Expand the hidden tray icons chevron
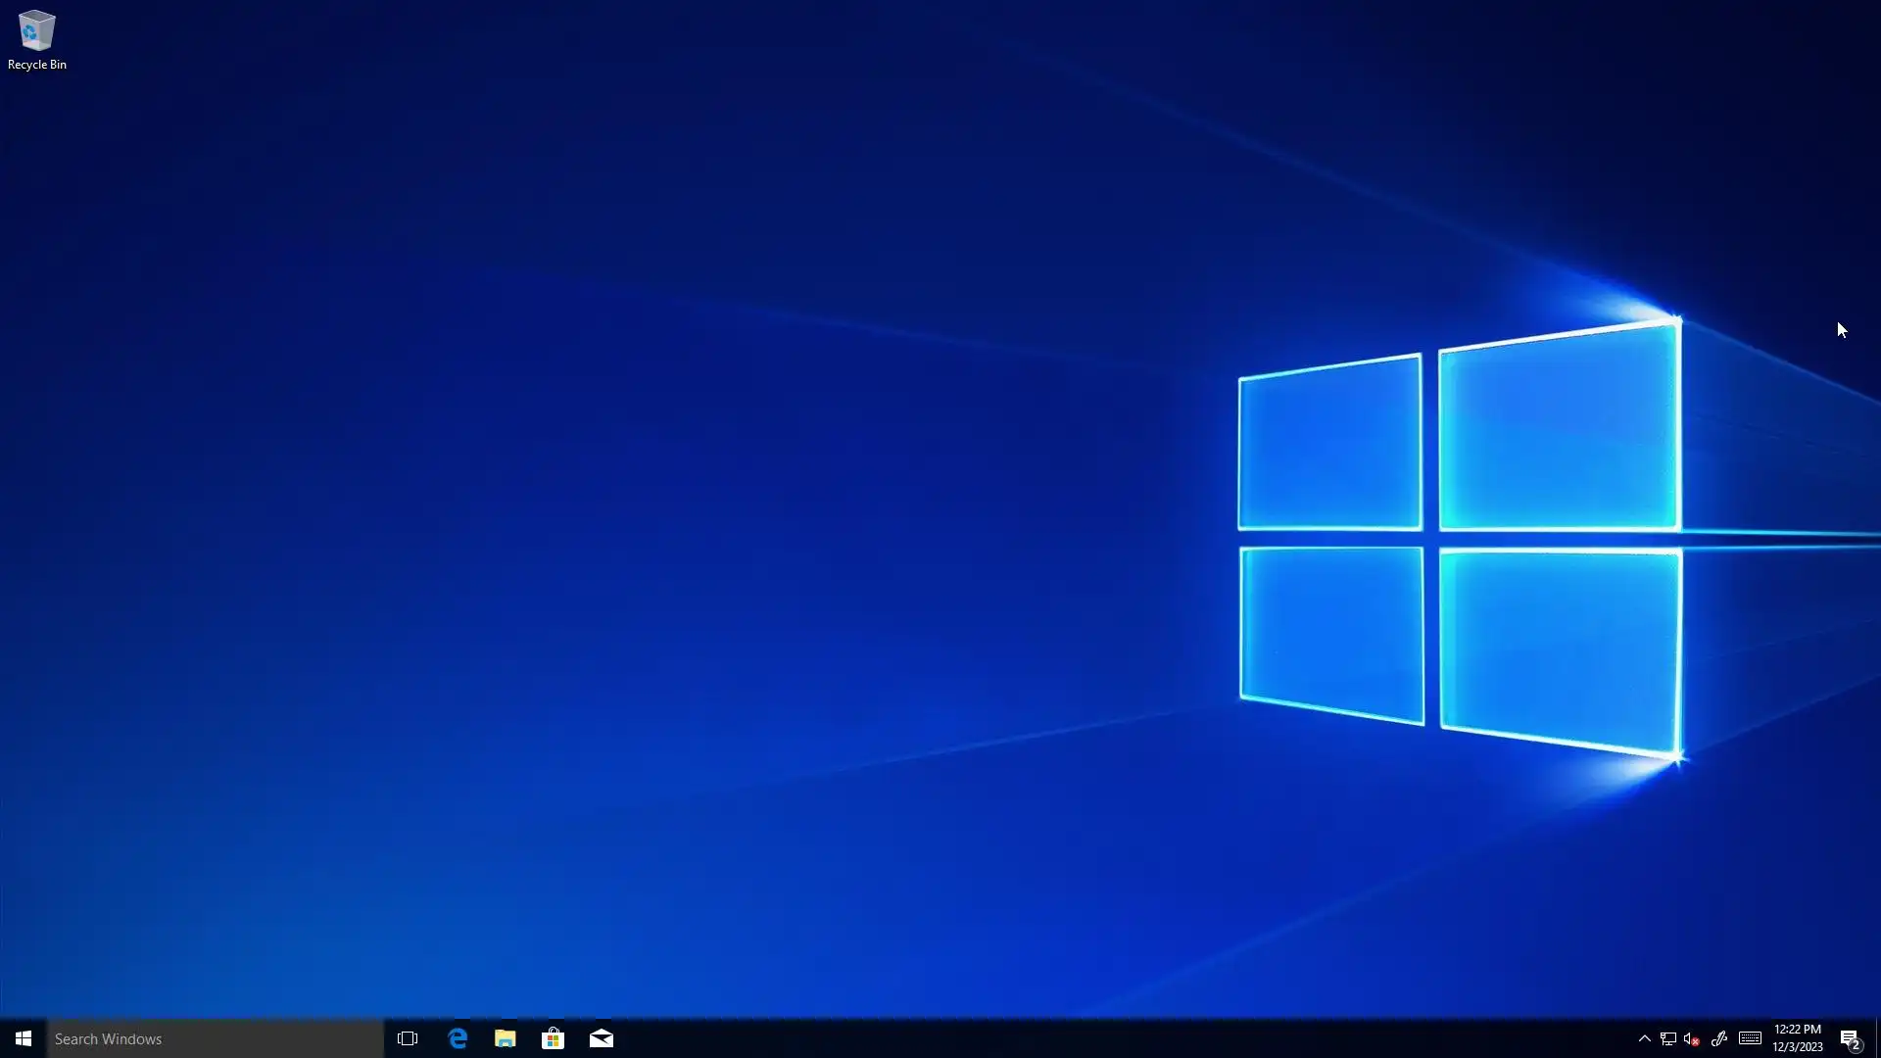Viewport: 1881px width, 1058px height. tap(1644, 1038)
